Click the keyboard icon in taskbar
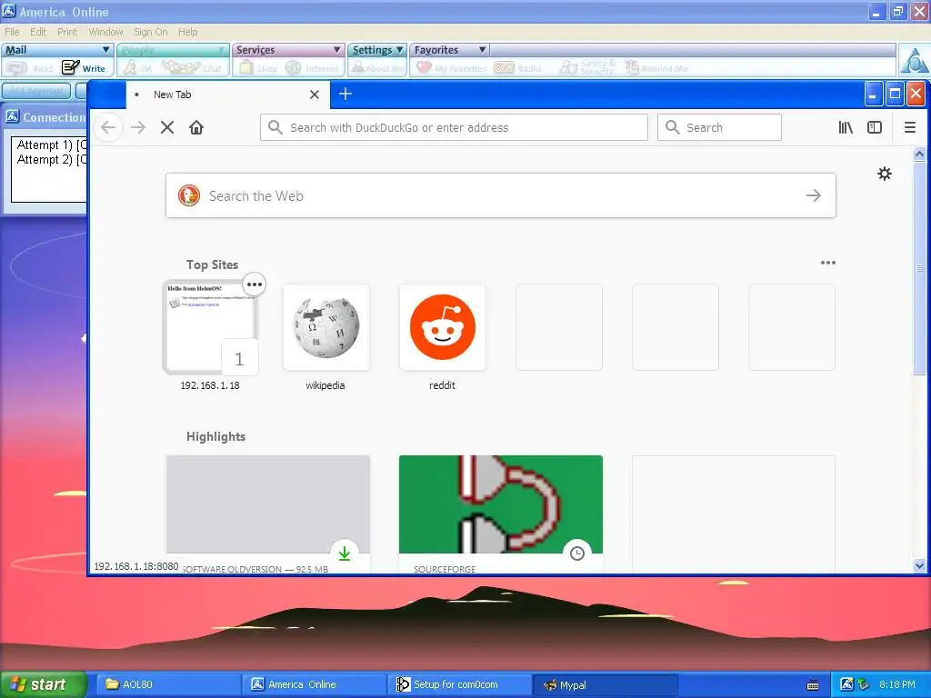931x698 pixels. click(813, 685)
